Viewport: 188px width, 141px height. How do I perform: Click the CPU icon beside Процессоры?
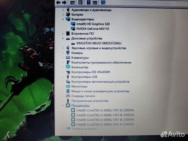(68, 105)
